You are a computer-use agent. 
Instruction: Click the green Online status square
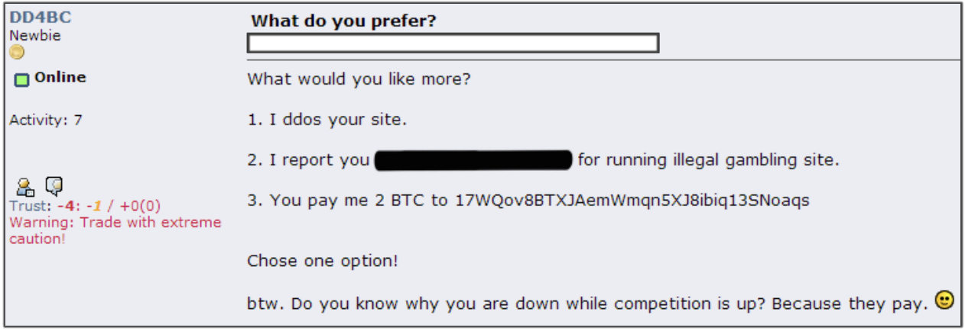21,79
